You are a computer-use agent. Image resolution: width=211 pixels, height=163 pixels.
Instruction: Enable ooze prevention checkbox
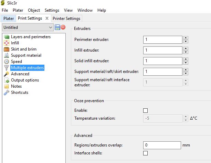pos(145,110)
